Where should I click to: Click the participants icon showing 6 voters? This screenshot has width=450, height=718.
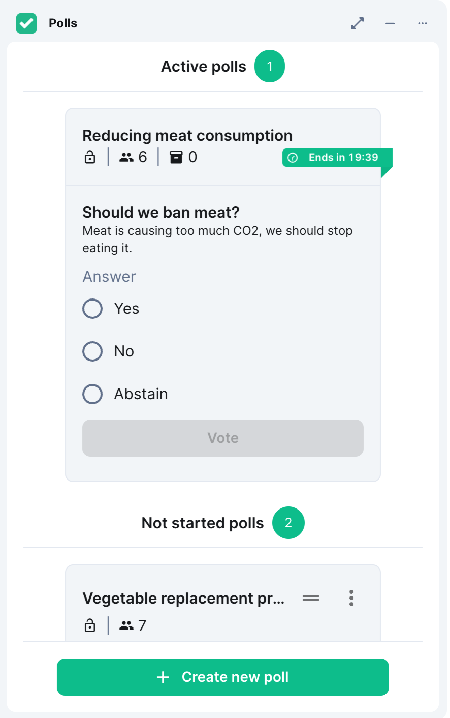pyautogui.click(x=126, y=157)
